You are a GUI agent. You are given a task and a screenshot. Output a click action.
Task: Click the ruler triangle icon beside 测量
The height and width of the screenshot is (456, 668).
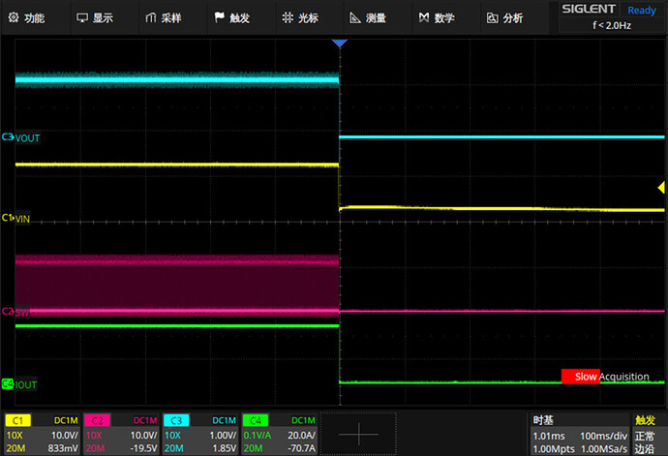355,17
